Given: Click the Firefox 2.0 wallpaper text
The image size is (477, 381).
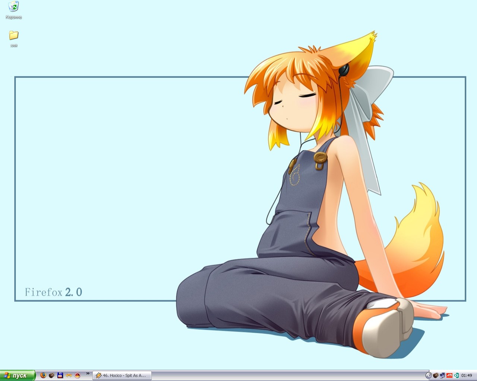Looking at the screenshot, I should (x=53, y=292).
